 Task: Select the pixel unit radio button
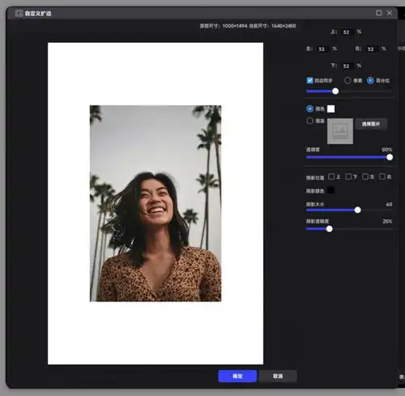[x=347, y=80]
